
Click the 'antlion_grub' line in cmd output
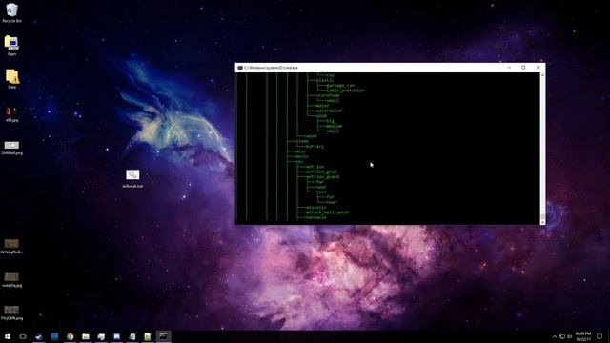[321, 171]
